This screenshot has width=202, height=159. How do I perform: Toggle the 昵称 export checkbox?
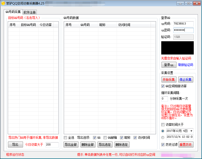click(121, 137)
